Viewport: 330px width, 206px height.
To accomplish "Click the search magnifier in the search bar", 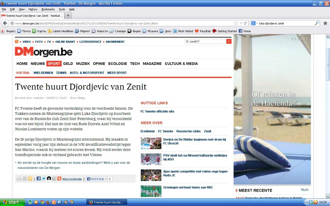I will pos(317,23).
